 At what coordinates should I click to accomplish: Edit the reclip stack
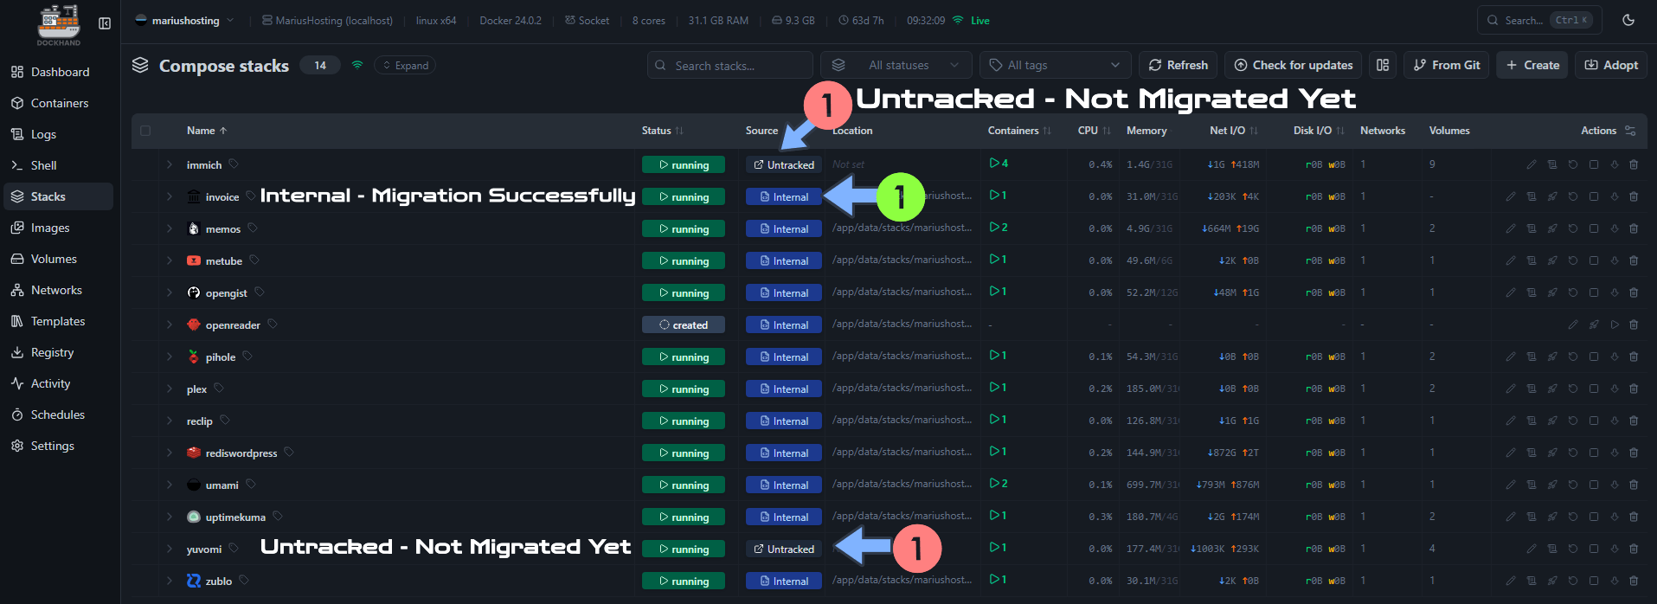pyautogui.click(x=1511, y=421)
